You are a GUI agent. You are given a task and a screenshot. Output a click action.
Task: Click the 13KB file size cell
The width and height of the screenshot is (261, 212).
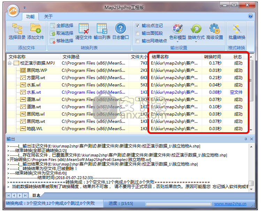pyautogui.click(x=143, y=100)
